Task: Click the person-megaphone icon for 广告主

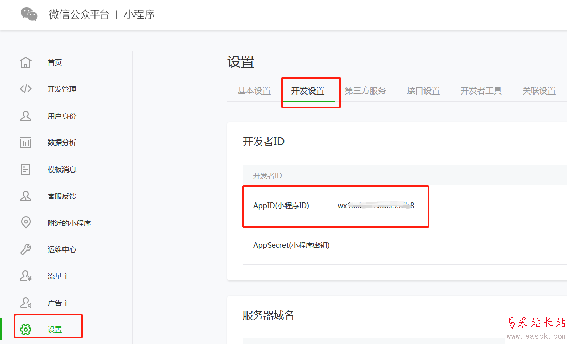Action: 26,303
